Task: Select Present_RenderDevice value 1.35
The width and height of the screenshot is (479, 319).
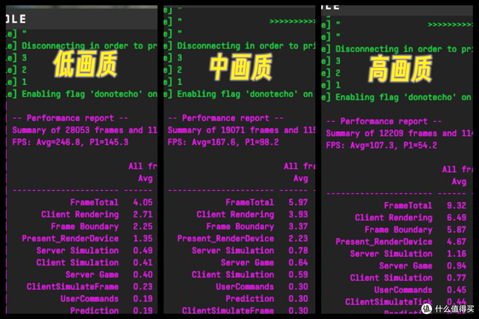Action: 143,238
